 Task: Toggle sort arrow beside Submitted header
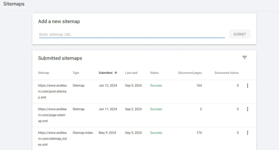tap(116, 73)
